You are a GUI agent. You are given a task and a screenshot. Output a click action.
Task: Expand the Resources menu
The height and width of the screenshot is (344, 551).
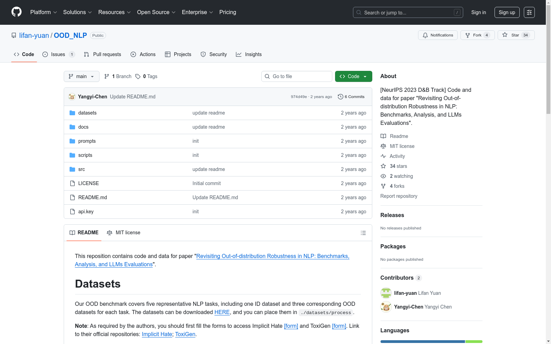114,12
